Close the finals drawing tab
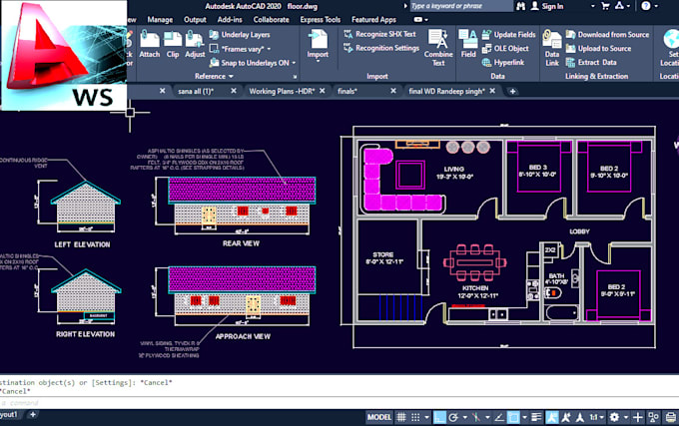This screenshot has width=679, height=426. click(x=393, y=91)
